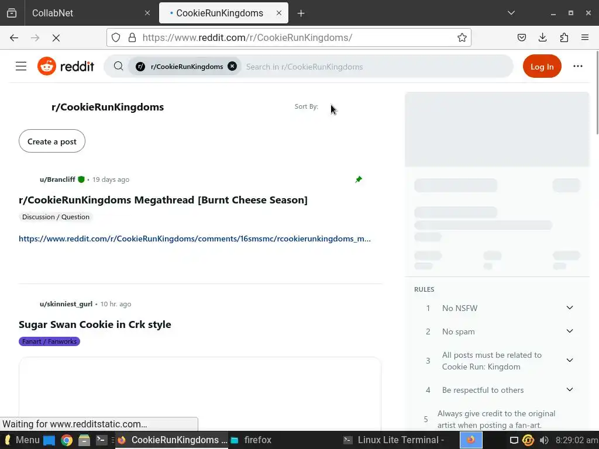The width and height of the screenshot is (599, 449).
Task: Close the CollabNet tab
Action: (147, 13)
